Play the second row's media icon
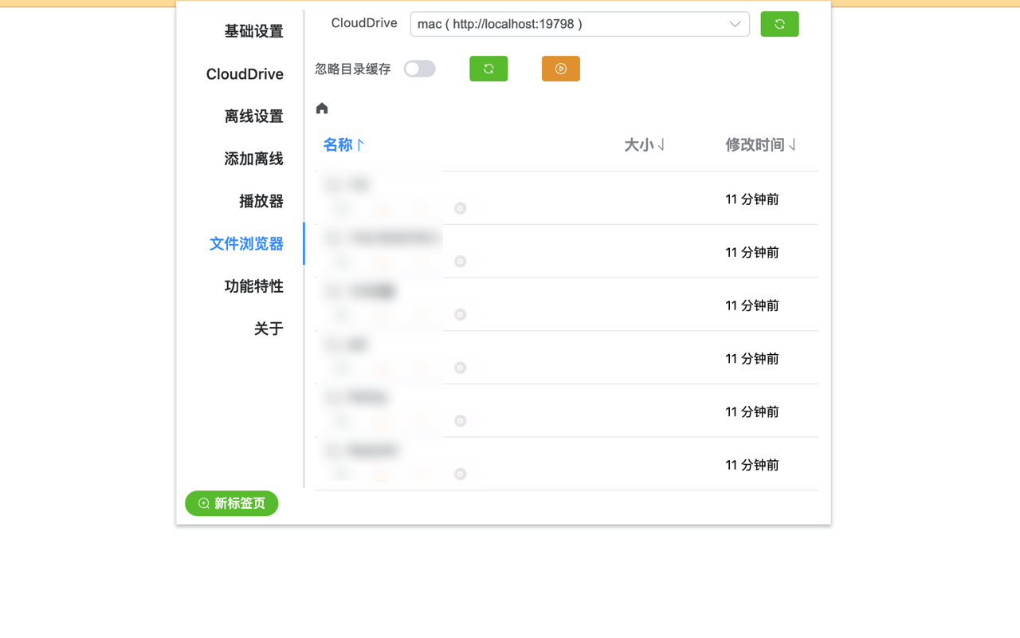This screenshot has width=1020, height=638. click(x=460, y=261)
